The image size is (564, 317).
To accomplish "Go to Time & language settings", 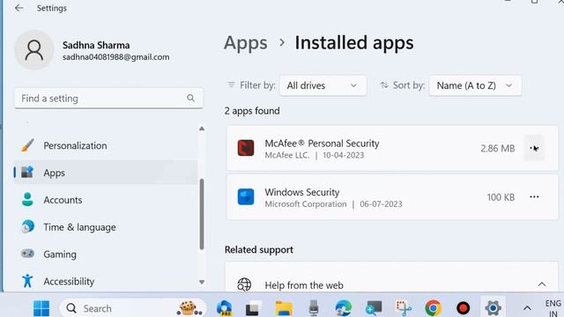I will 106,227.
